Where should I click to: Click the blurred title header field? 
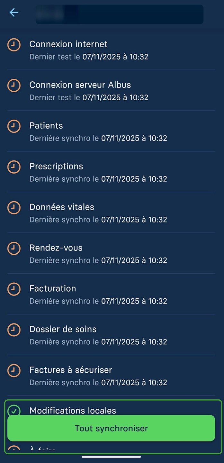click(119, 14)
